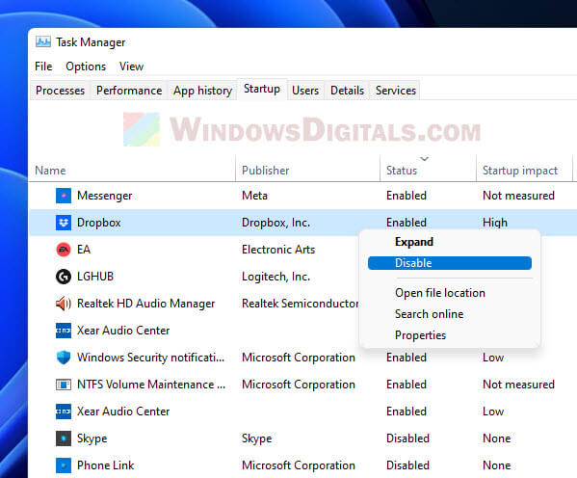Select the Realtek HD Audio Manager name
This screenshot has height=478, width=577.
[145, 304]
